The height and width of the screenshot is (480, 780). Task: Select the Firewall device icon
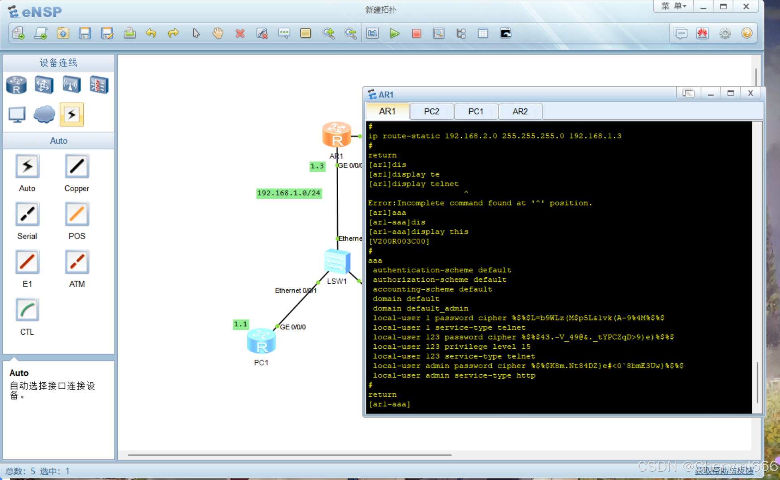[98, 85]
